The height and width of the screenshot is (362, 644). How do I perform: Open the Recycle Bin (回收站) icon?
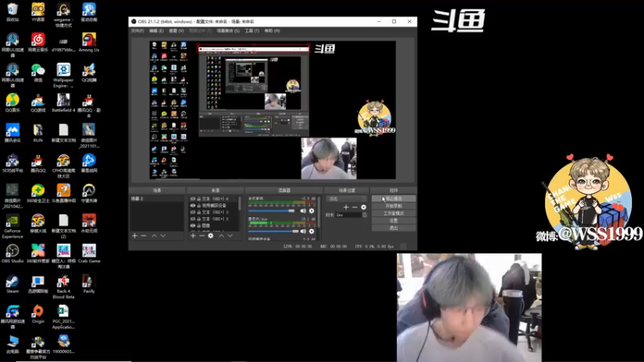pos(12,12)
